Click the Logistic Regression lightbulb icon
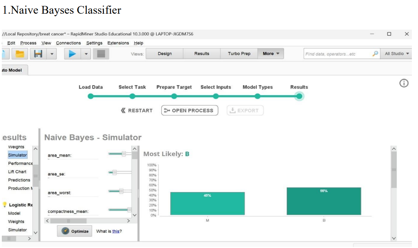Screen dimensions: 418x248 (x=5, y=205)
